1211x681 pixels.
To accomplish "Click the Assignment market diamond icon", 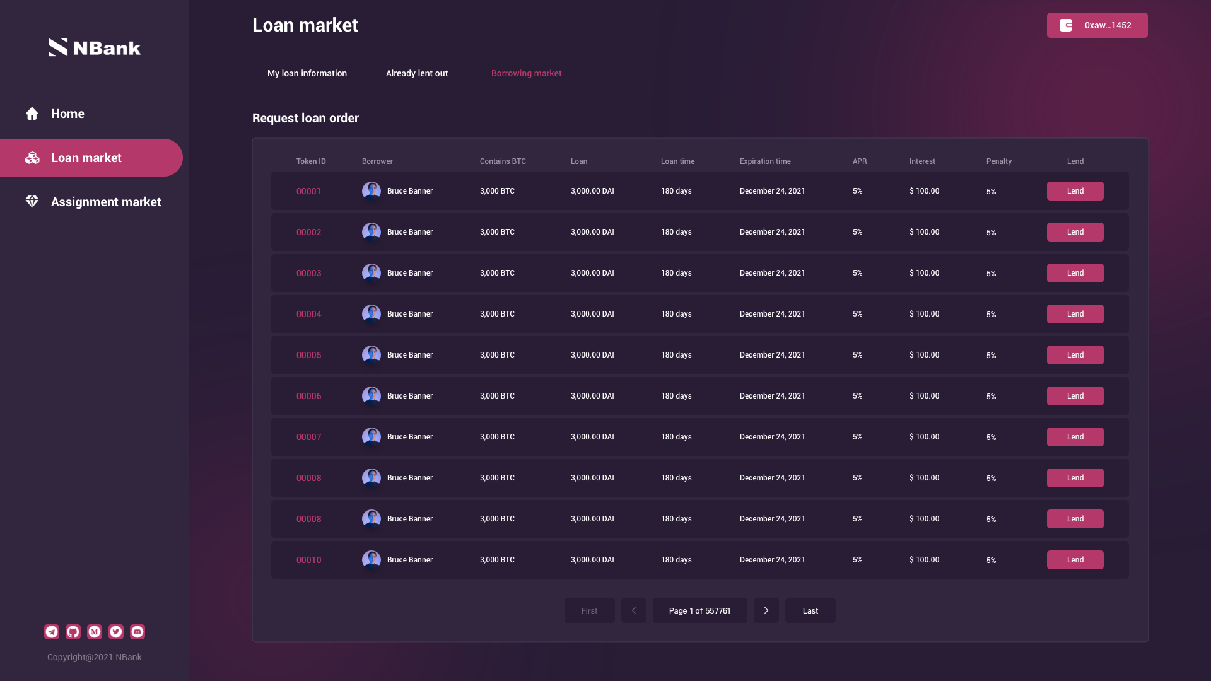I will click(32, 202).
